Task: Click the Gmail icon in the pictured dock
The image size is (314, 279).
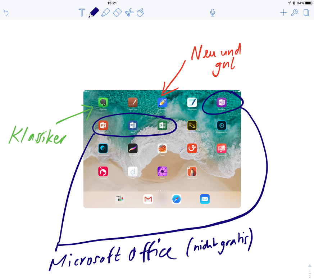Action: click(x=148, y=199)
